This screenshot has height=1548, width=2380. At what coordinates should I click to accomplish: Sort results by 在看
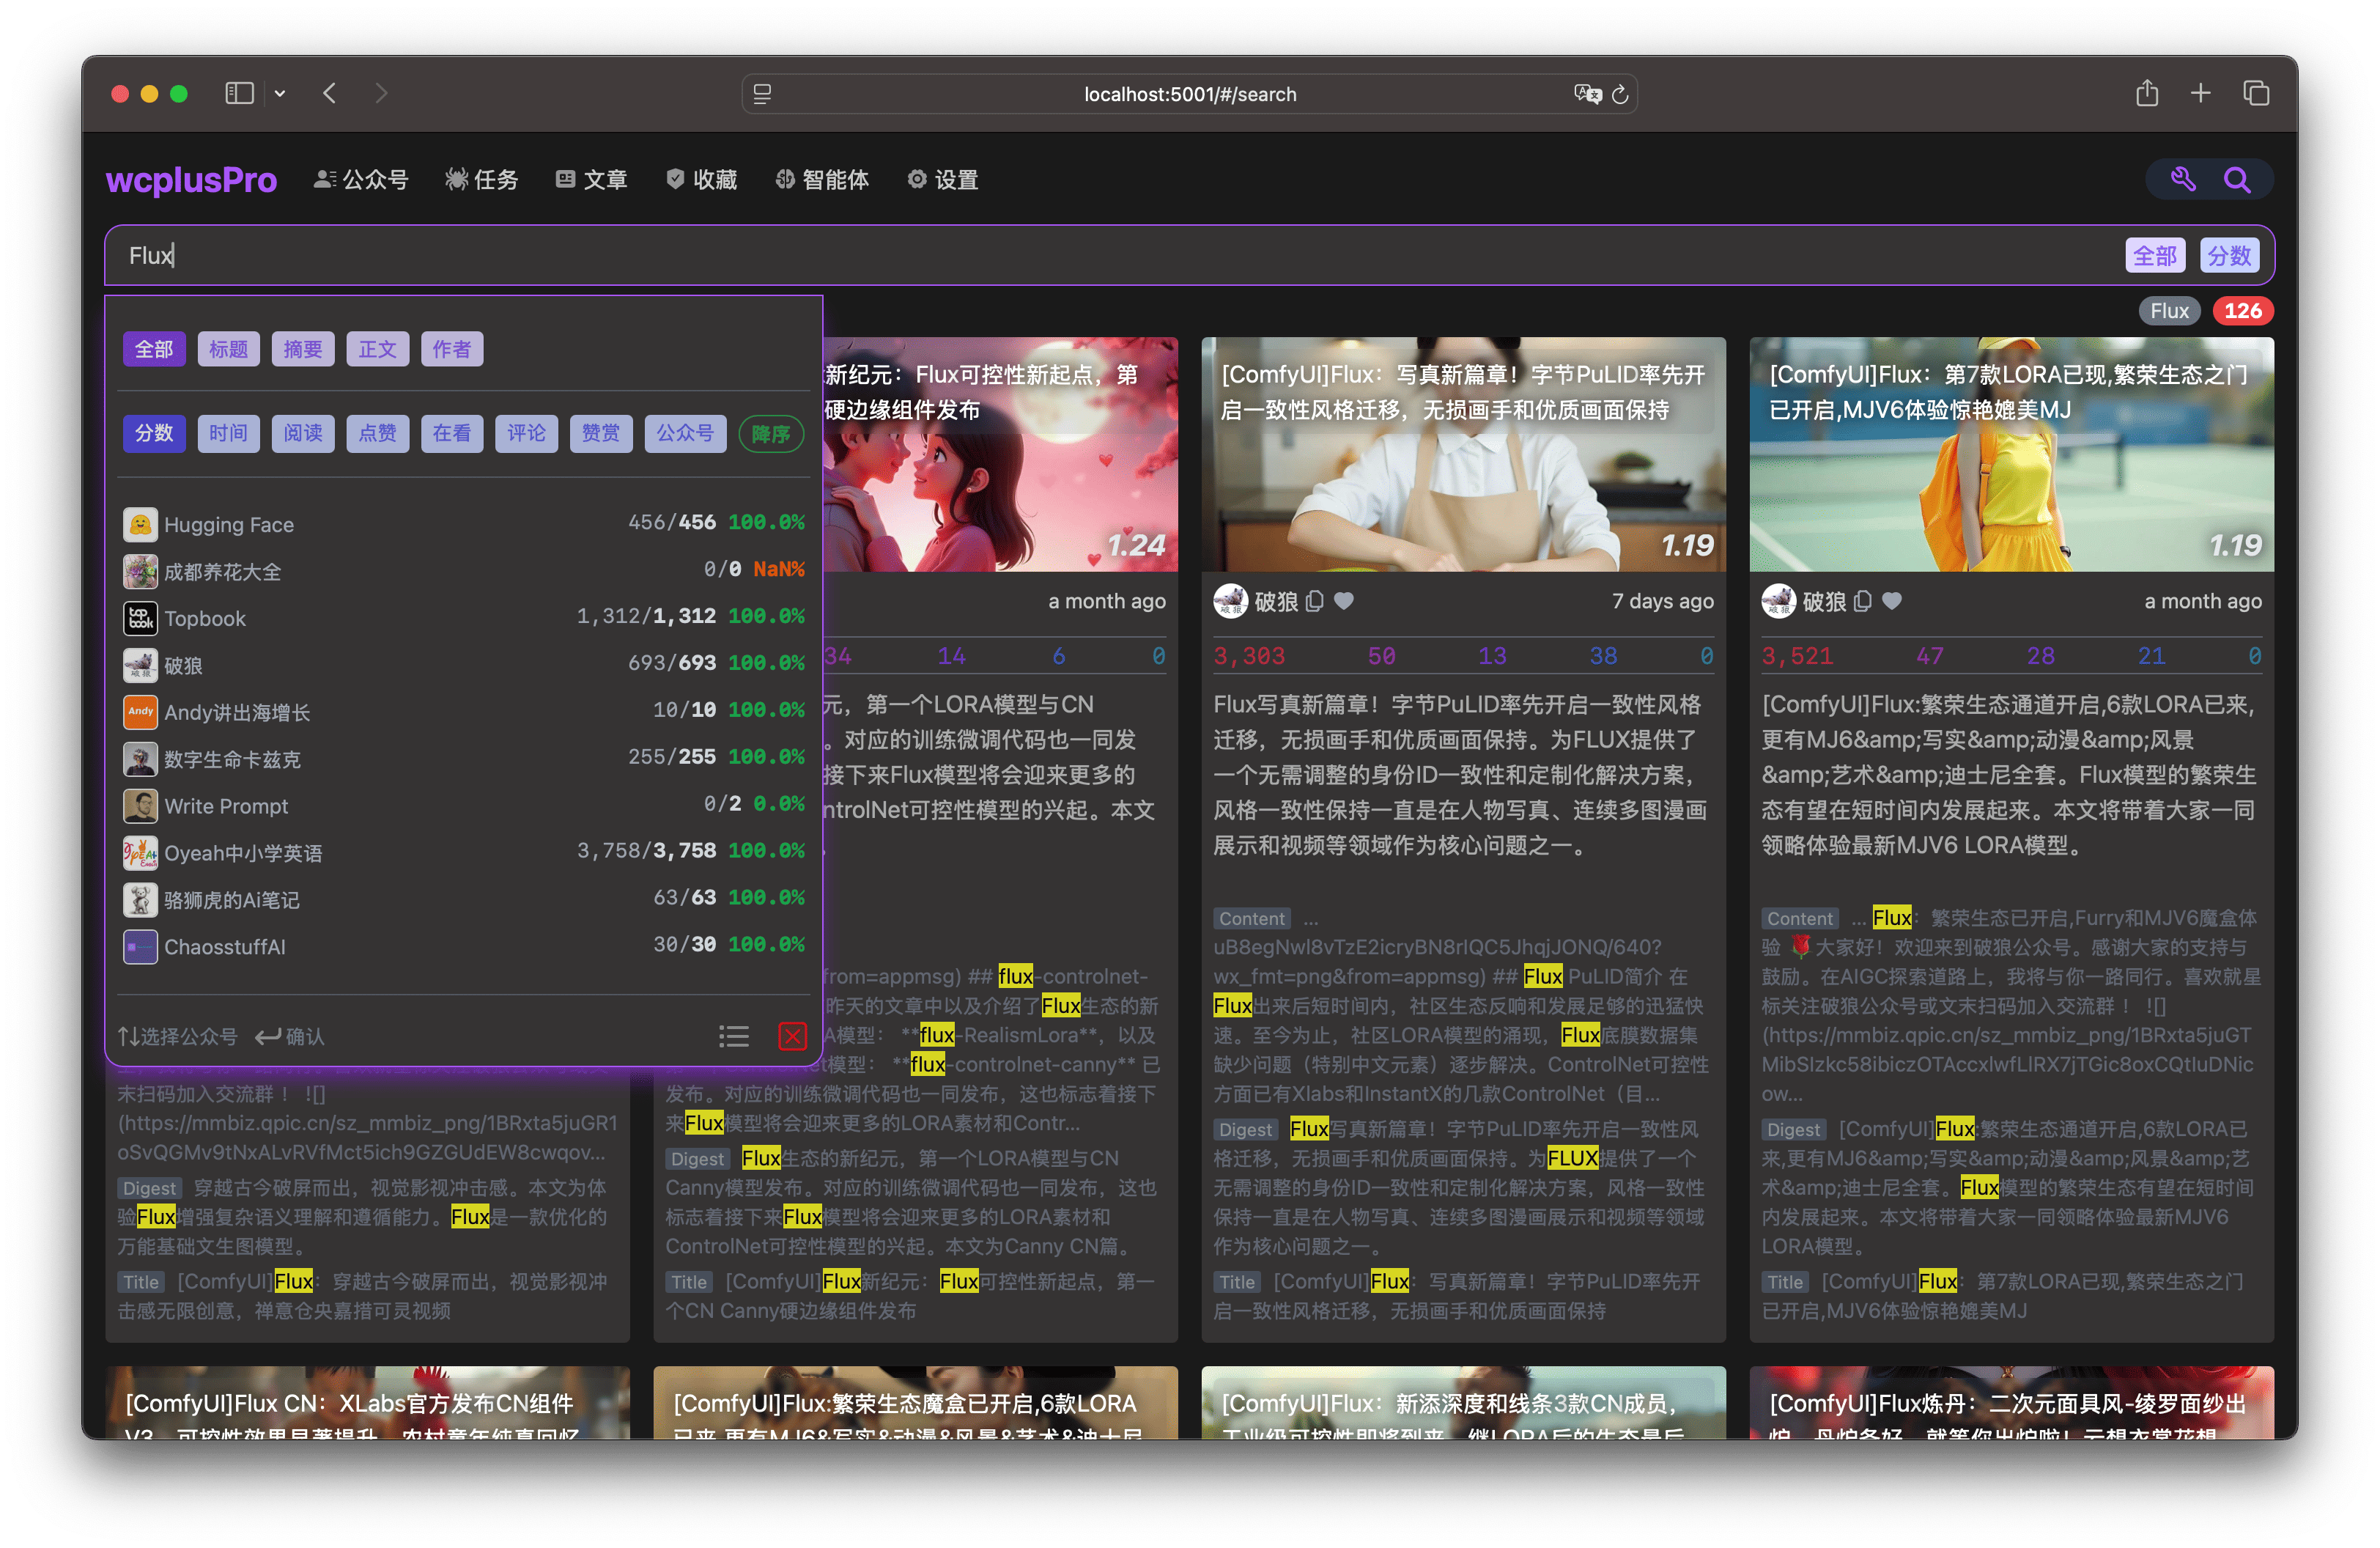(x=452, y=433)
